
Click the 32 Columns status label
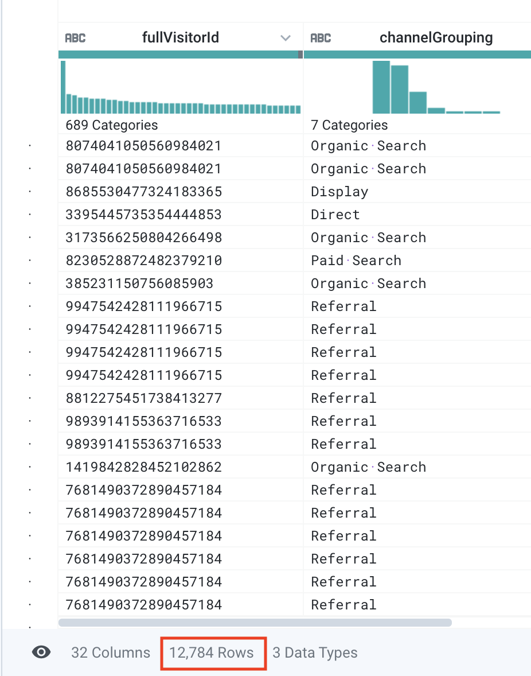click(x=111, y=652)
